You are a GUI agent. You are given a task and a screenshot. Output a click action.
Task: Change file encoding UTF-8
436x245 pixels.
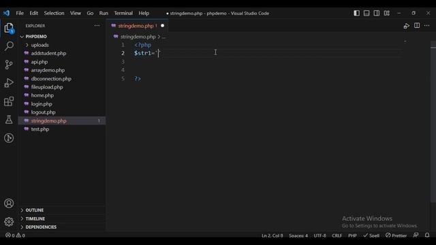click(x=320, y=235)
